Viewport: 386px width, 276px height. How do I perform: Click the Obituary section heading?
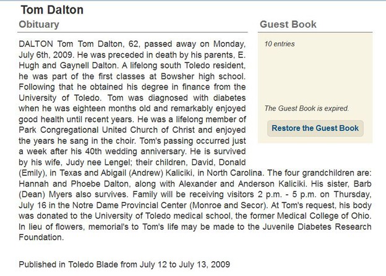(x=39, y=24)
